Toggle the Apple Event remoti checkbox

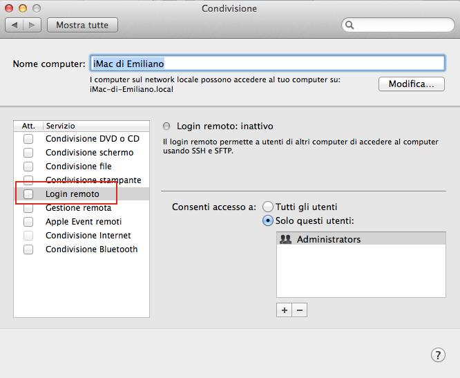(28, 222)
